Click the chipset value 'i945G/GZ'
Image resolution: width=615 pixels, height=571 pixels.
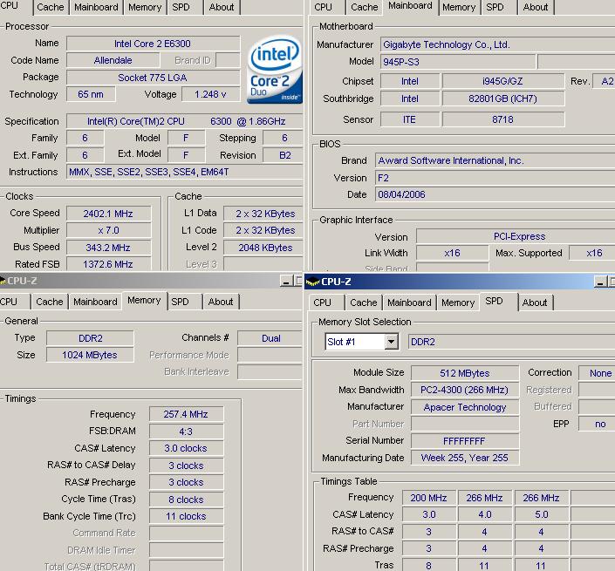pyautogui.click(x=503, y=82)
